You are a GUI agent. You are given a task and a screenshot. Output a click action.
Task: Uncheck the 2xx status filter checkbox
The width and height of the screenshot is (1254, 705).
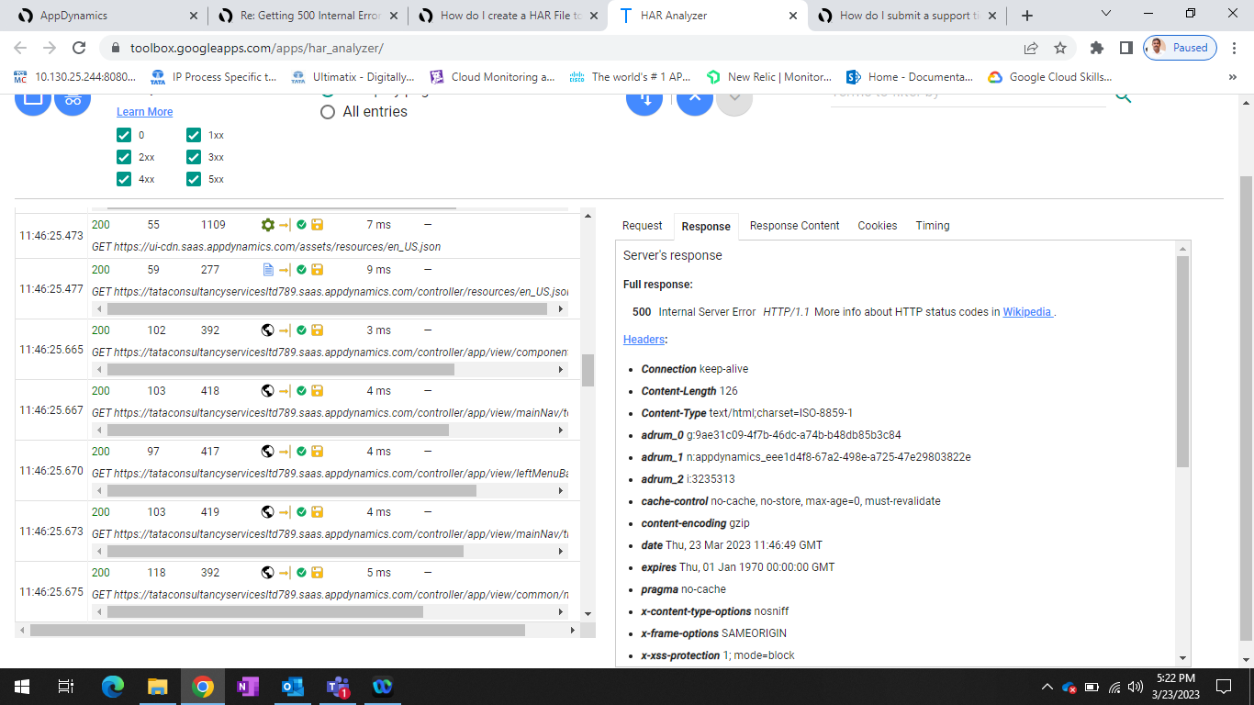(x=124, y=157)
